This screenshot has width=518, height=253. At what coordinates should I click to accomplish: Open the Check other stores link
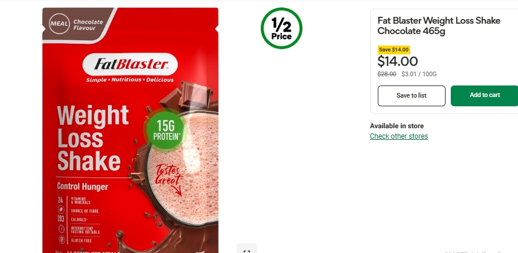click(x=399, y=136)
